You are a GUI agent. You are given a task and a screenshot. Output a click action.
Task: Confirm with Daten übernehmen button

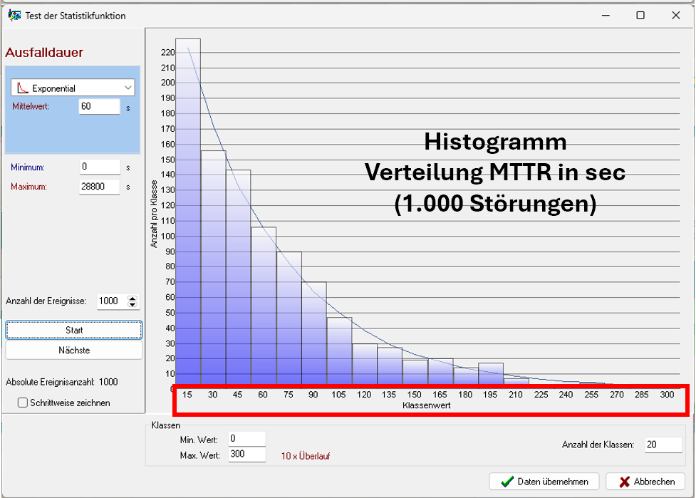(544, 482)
